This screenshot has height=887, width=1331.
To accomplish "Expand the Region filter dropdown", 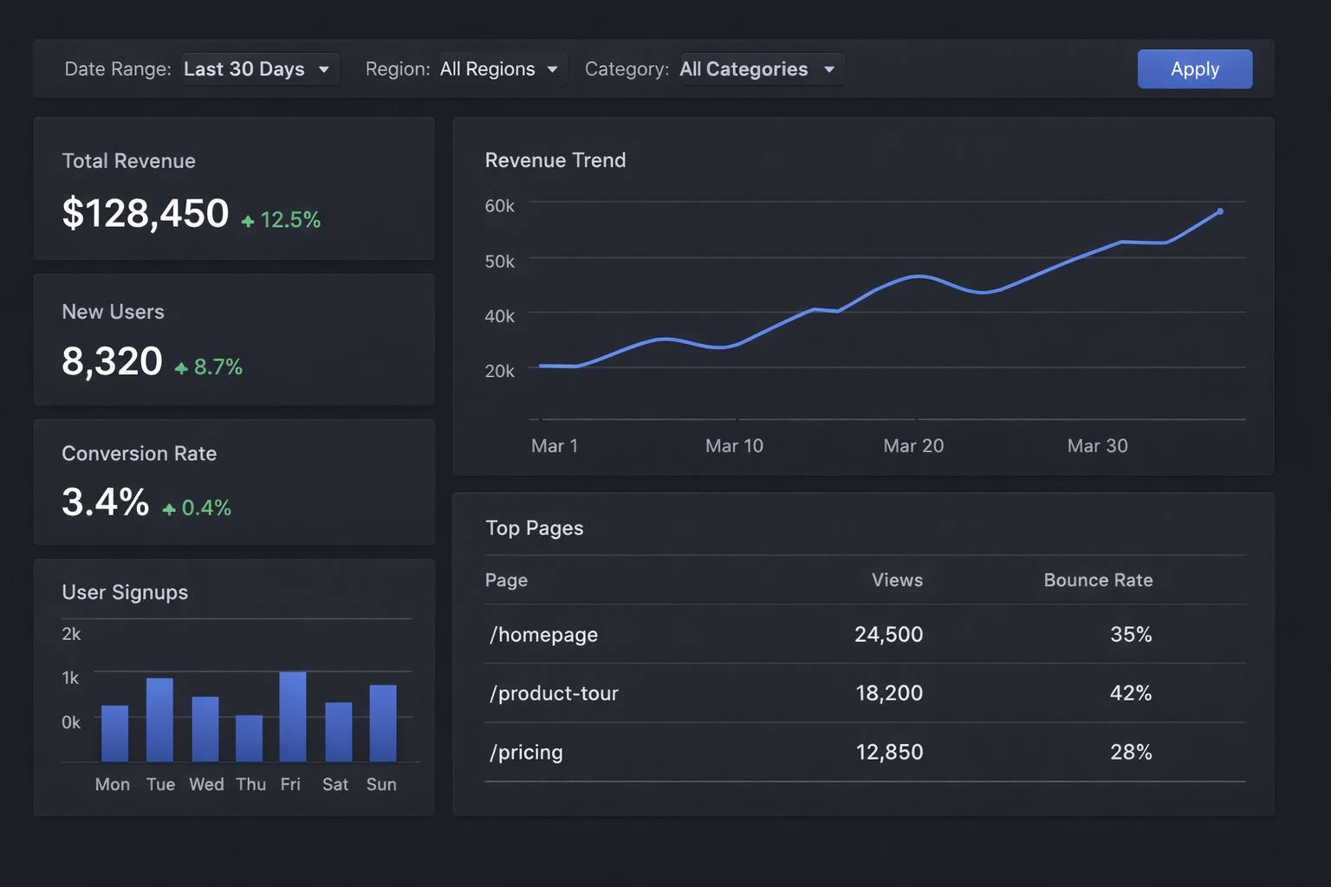I will (500, 69).
